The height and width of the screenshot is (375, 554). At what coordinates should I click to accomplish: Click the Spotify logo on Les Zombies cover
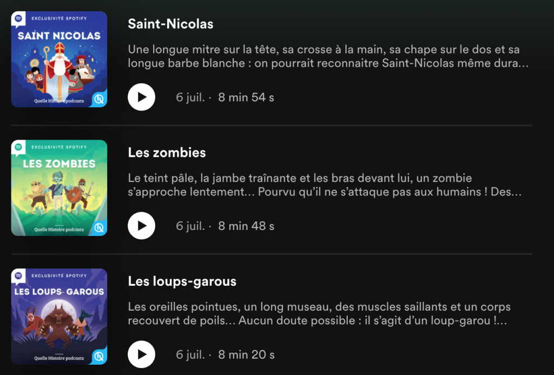pyautogui.click(x=18, y=147)
